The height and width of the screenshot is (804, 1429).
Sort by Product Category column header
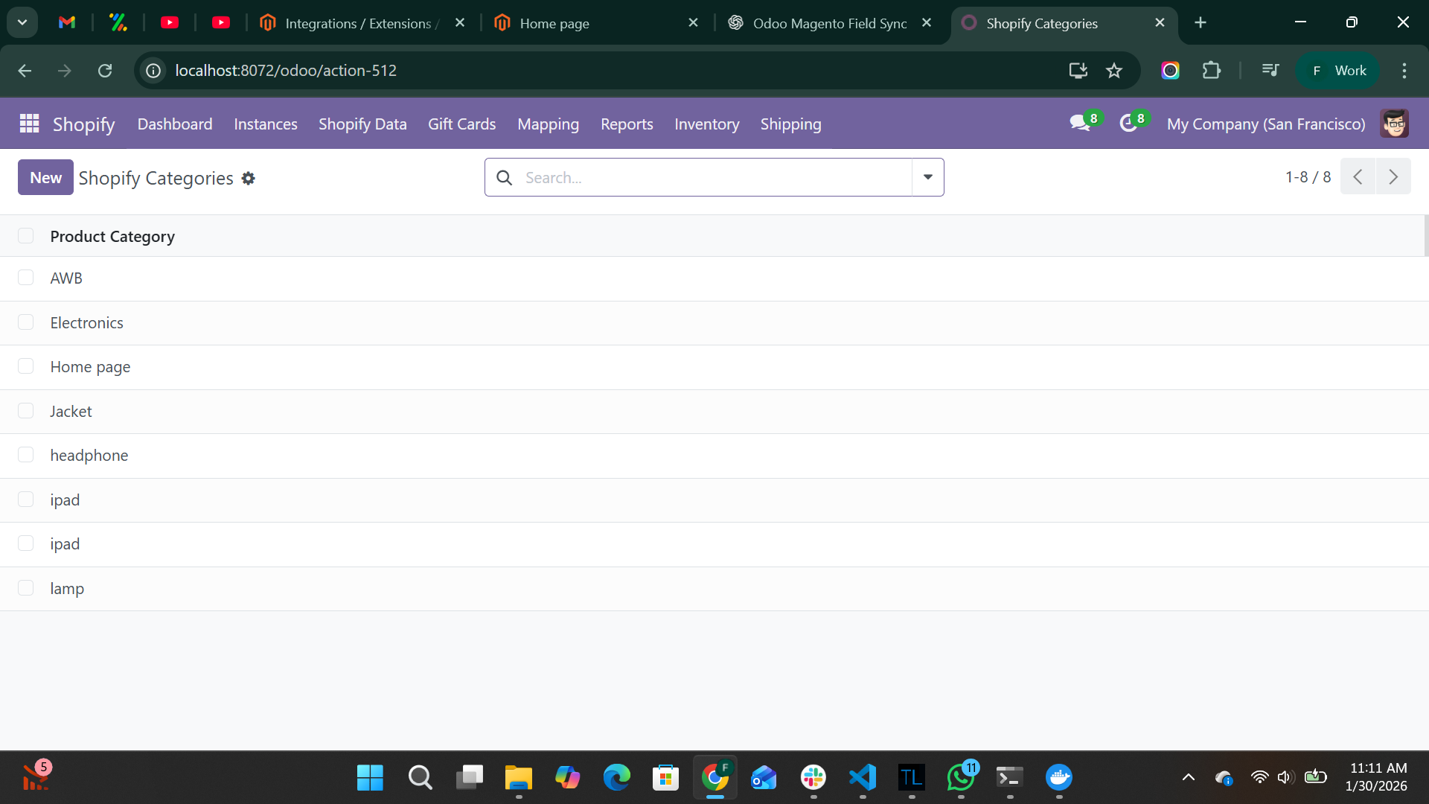point(112,237)
